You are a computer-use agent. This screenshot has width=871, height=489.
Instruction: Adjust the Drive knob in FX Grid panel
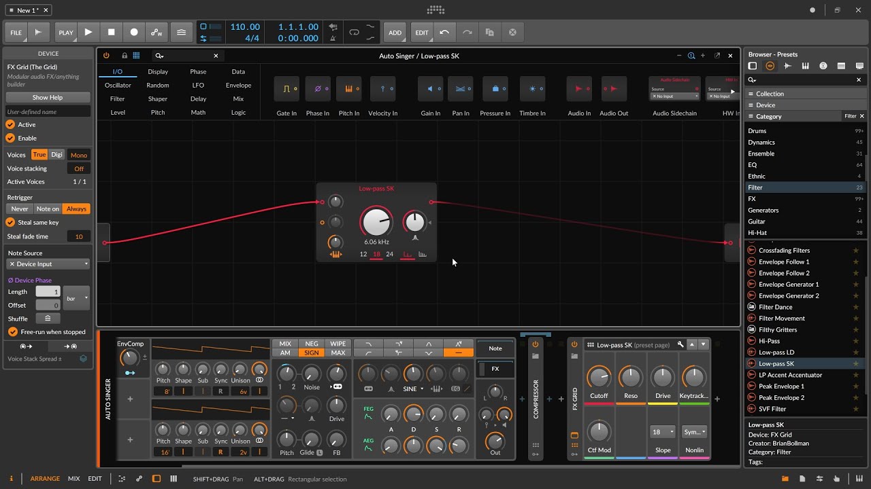coord(663,378)
